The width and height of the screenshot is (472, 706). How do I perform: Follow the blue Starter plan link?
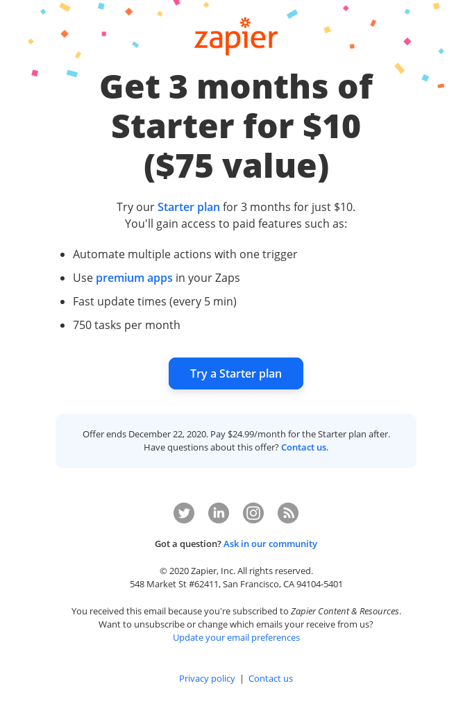coord(188,207)
